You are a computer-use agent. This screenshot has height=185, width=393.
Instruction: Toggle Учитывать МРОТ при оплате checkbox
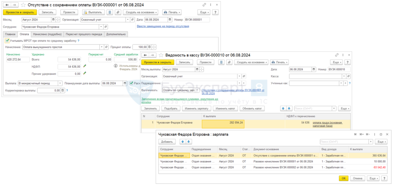pos(7,40)
